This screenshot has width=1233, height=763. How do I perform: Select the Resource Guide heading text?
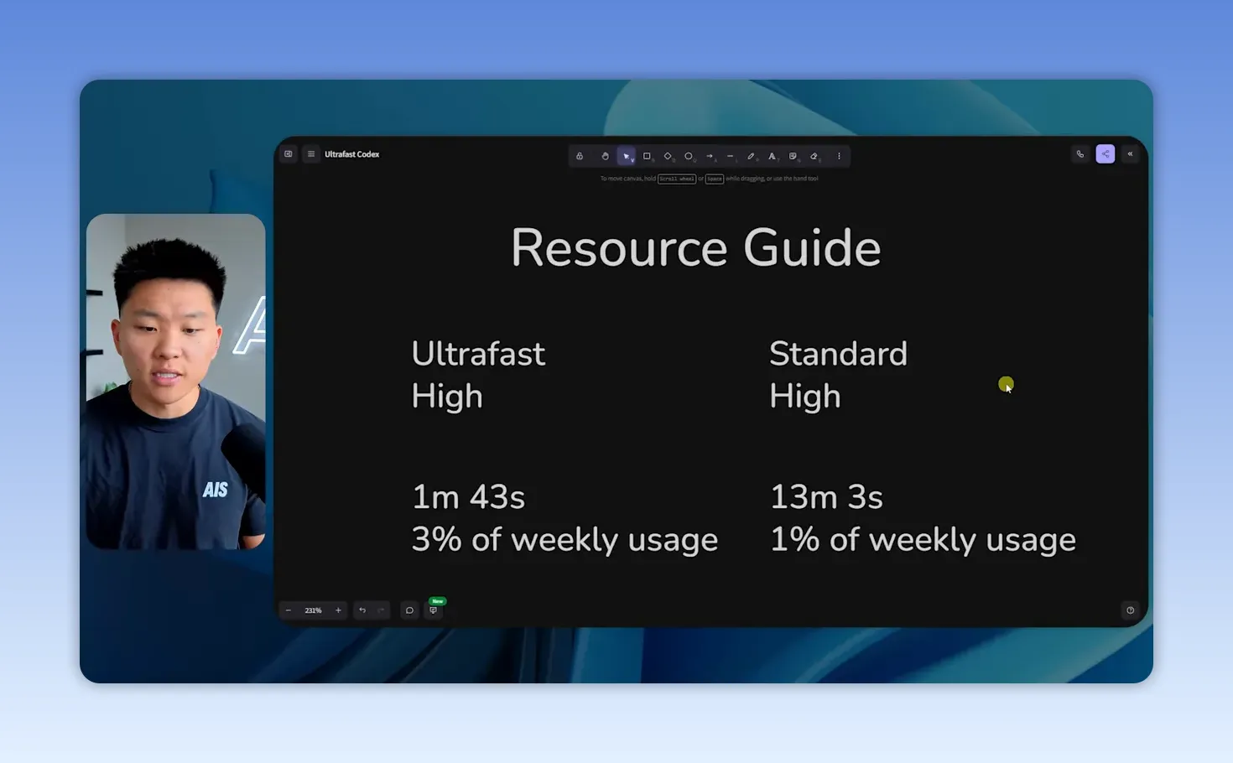point(696,248)
